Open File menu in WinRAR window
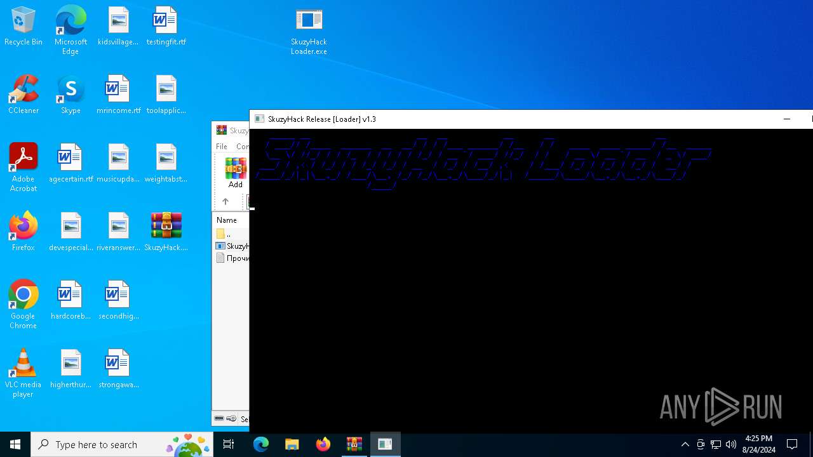The height and width of the screenshot is (457, 813). click(222, 147)
